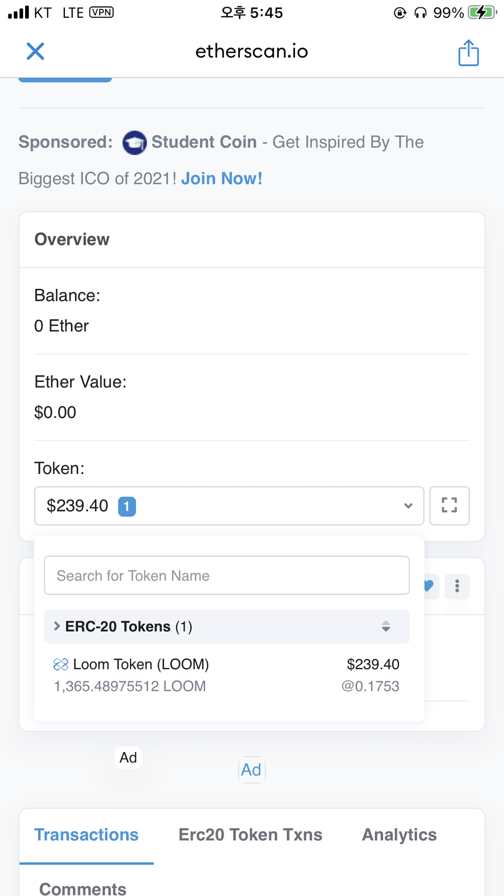The height and width of the screenshot is (896, 504).
Task: Follow the Join Now! sponsored link
Action: pos(222,179)
